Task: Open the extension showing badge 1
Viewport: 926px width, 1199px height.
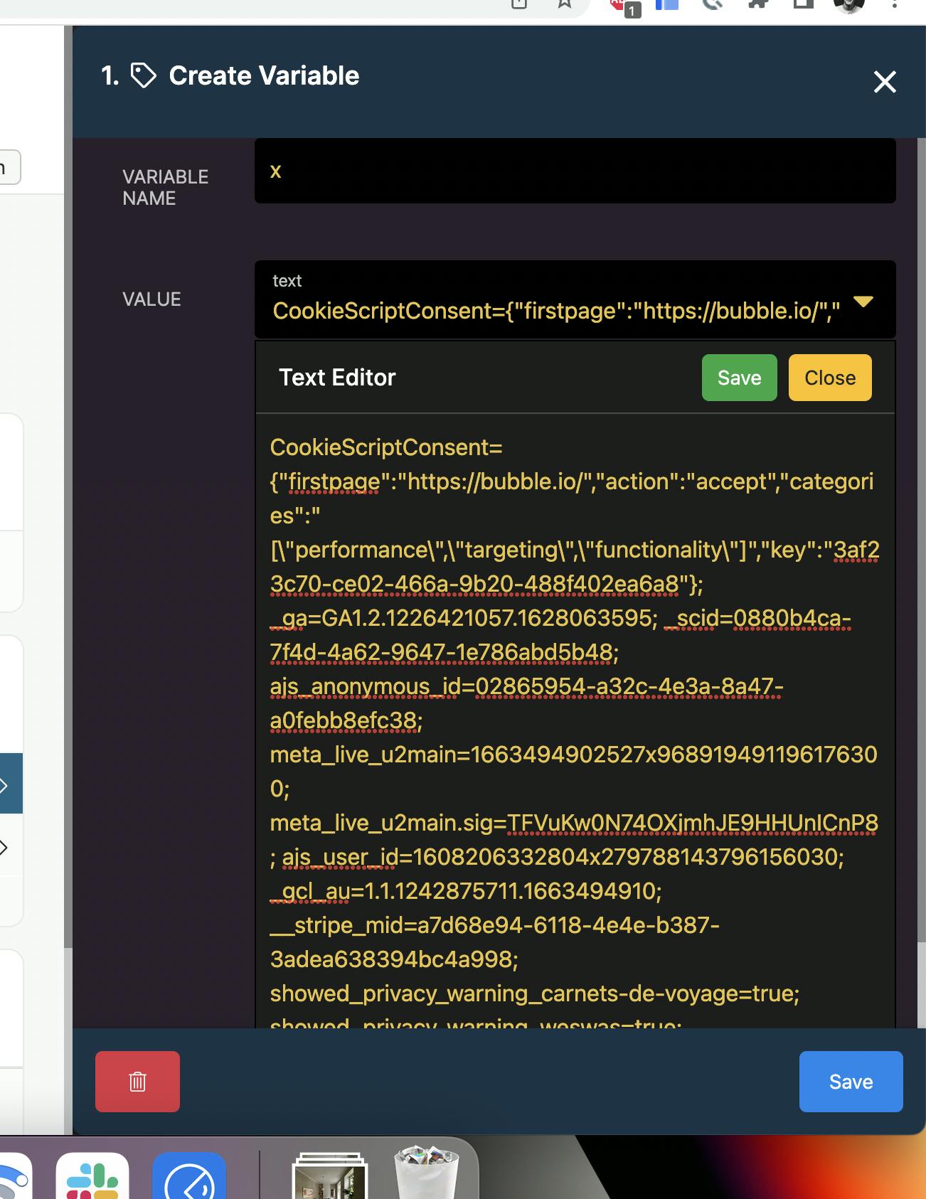Action: [624, 6]
